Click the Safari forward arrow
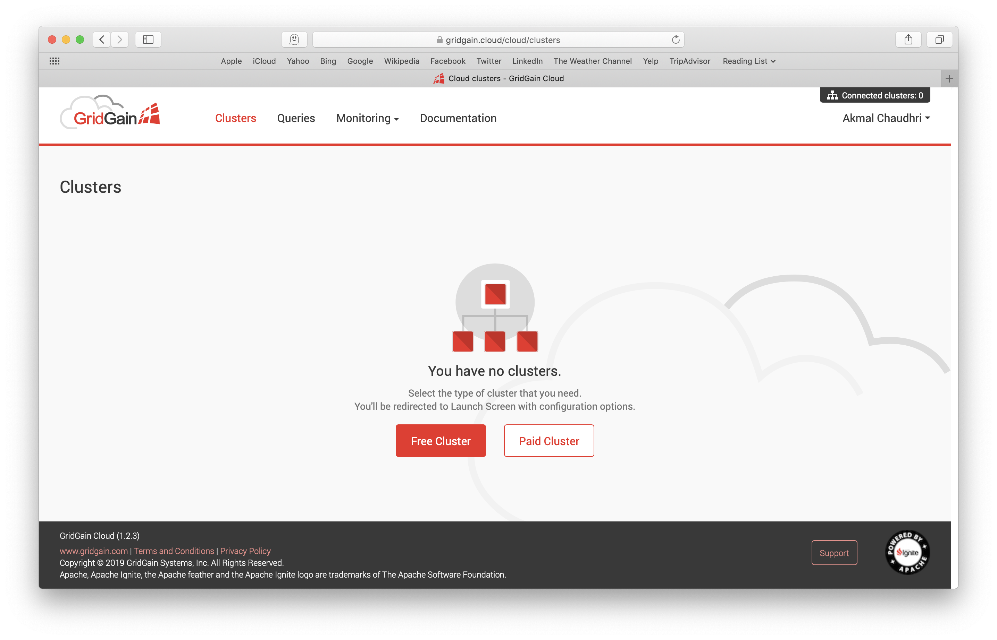Image resolution: width=997 pixels, height=640 pixels. [x=120, y=40]
